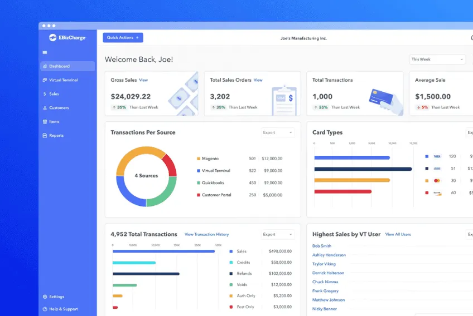Open Export dropdown in Transactions Per Source

278,132
